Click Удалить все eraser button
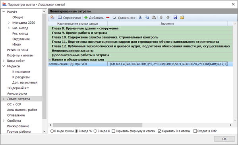238x145 pixels. pos(124,17)
